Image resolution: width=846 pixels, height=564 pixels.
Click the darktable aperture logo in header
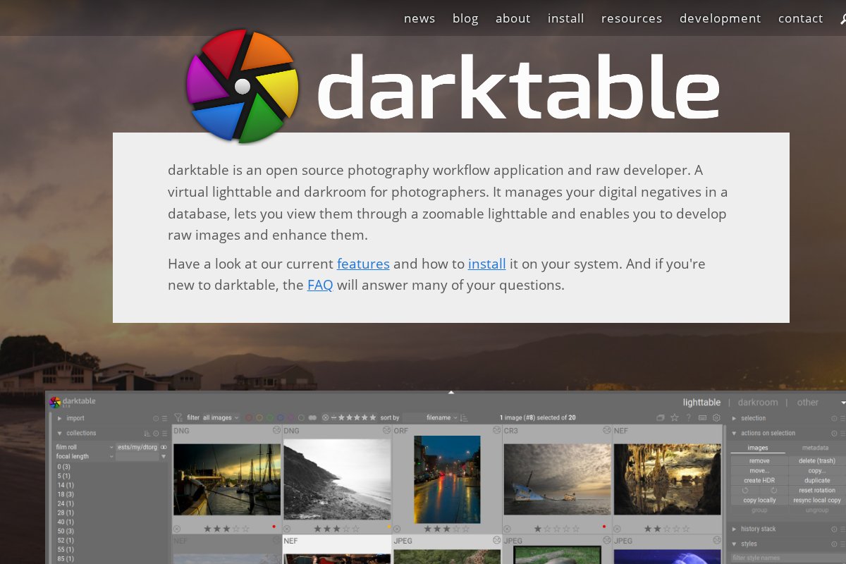tap(242, 86)
